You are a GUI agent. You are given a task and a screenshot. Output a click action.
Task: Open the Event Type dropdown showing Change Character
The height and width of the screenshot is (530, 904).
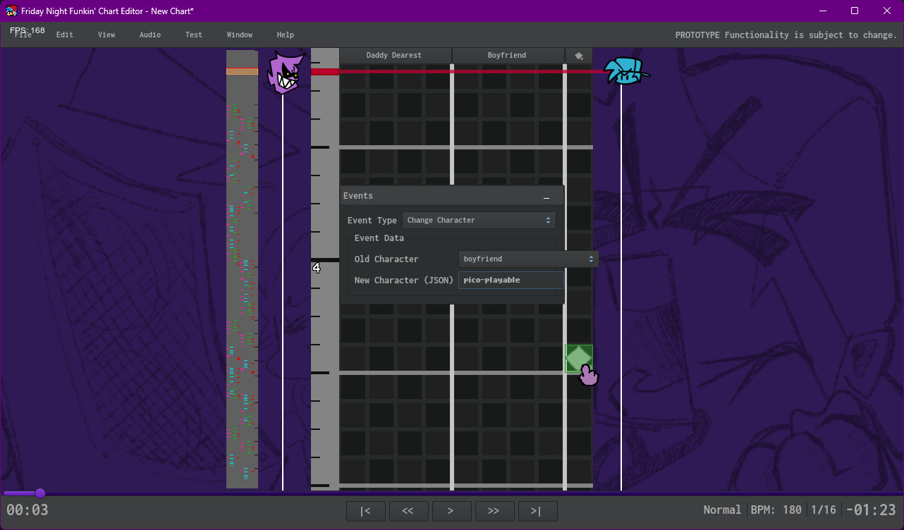479,220
